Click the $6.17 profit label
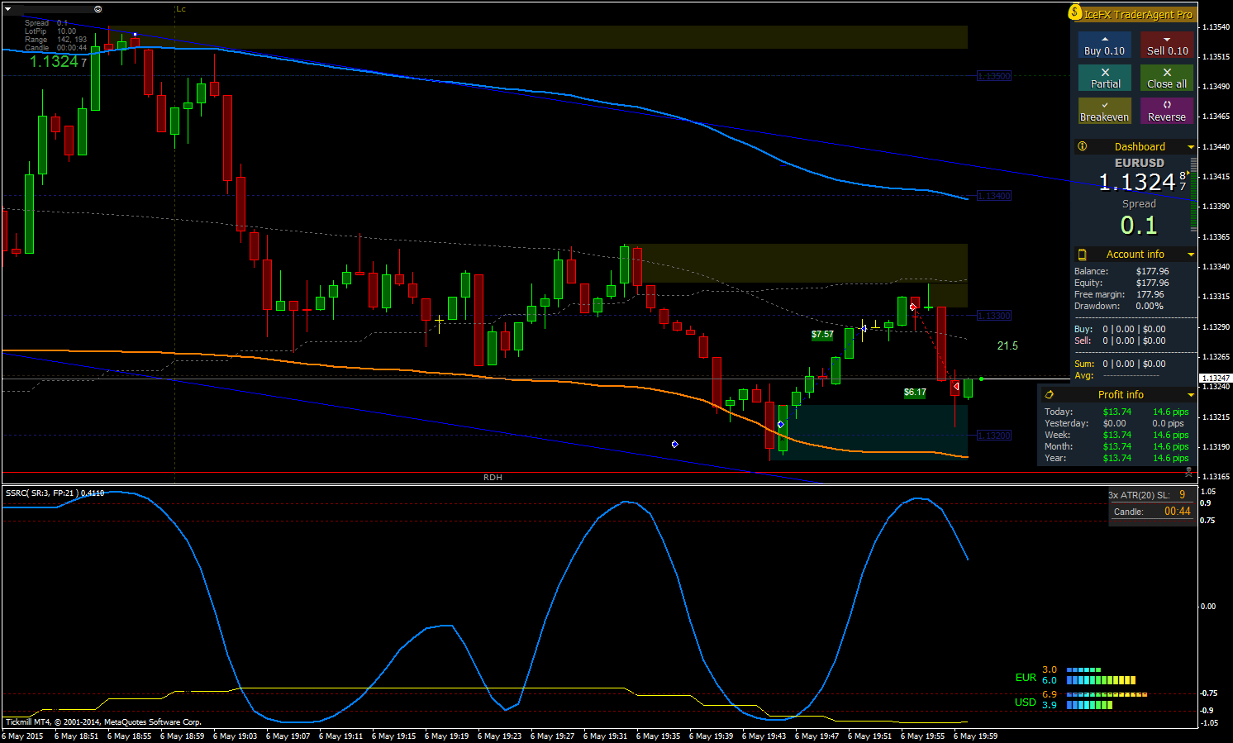This screenshot has height=743, width=1233. tap(915, 393)
